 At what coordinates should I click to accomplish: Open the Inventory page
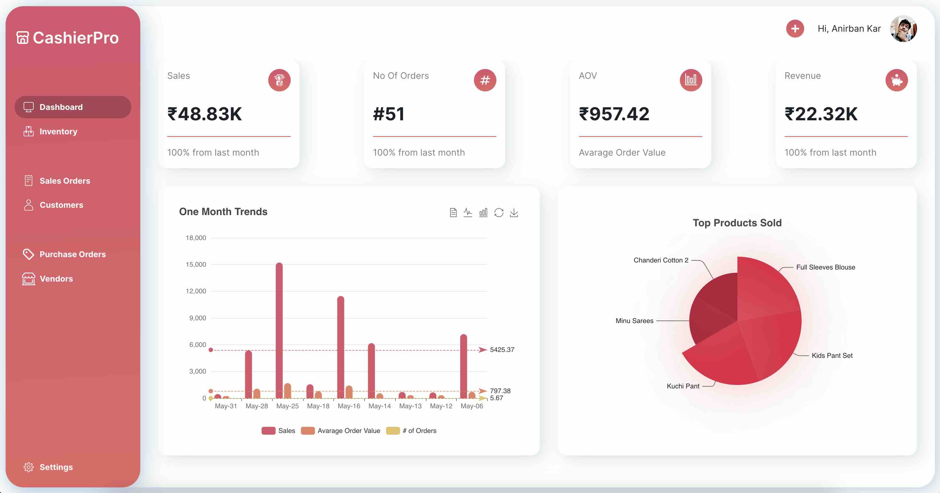(x=58, y=132)
